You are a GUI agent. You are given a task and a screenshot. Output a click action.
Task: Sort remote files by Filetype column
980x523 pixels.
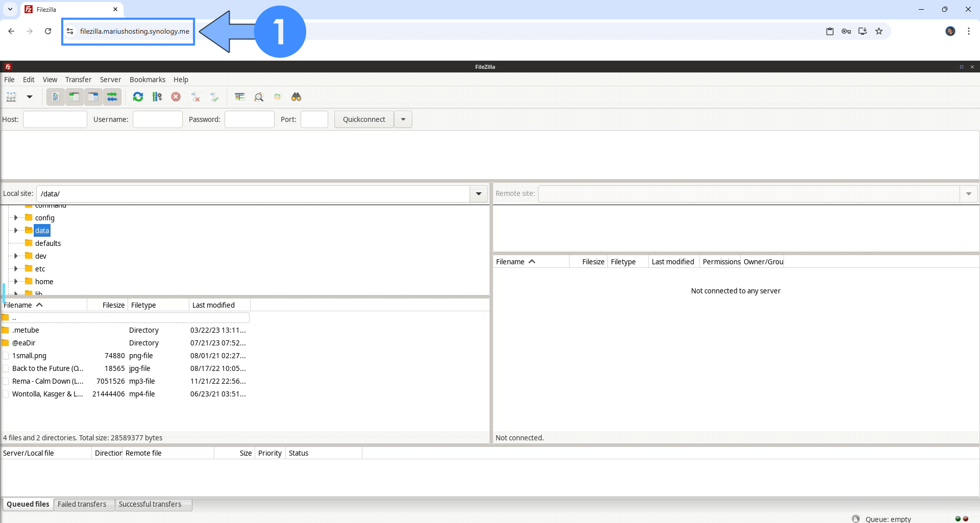coord(628,262)
